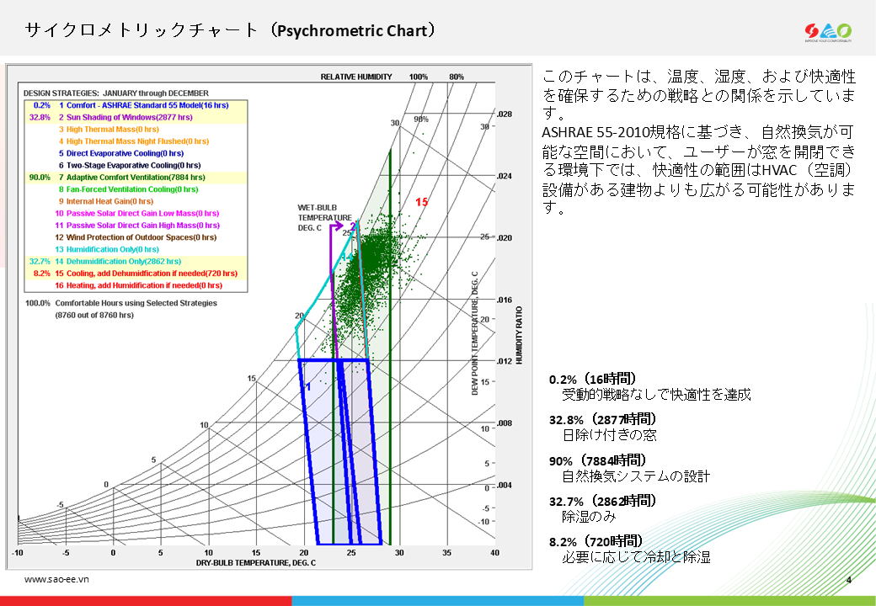Click the '32.8%（2877時間）' statistic heading
The height and width of the screenshot is (606, 876).
pos(603,419)
